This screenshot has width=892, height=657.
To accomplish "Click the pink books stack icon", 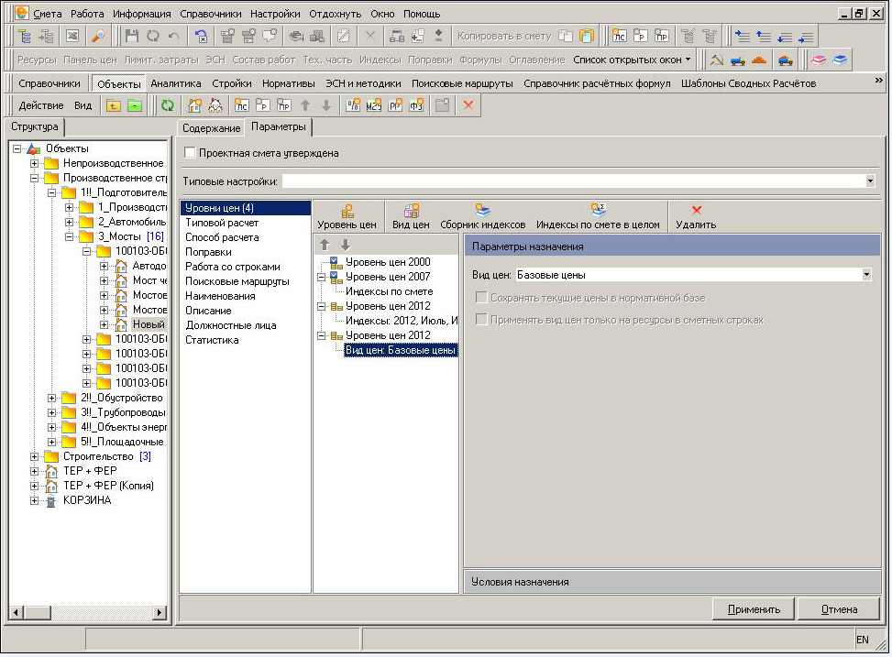I will (x=819, y=60).
